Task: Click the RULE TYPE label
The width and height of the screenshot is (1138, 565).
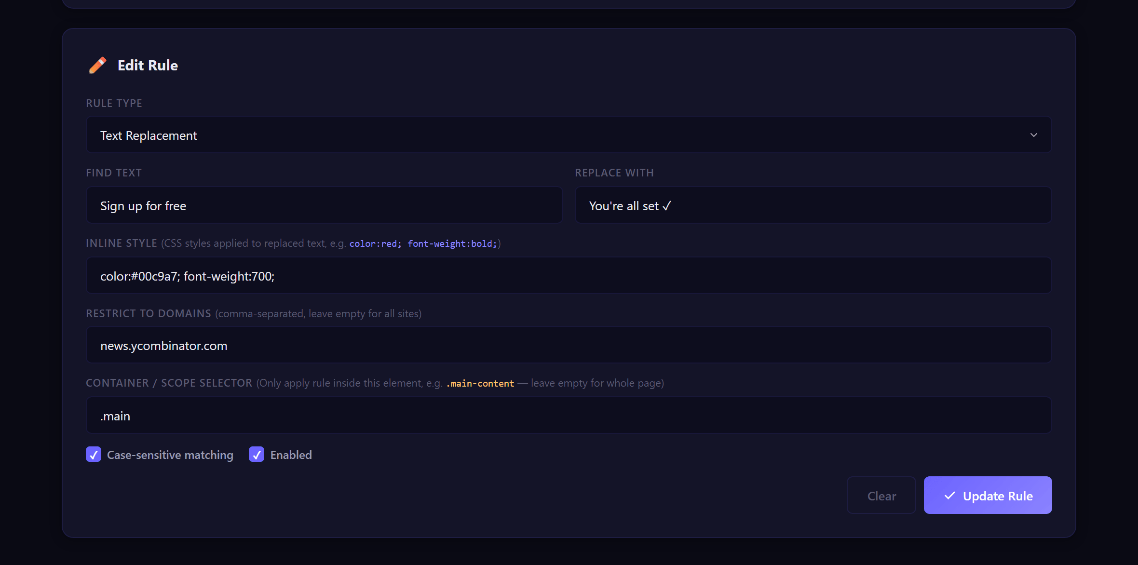Action: coord(114,103)
